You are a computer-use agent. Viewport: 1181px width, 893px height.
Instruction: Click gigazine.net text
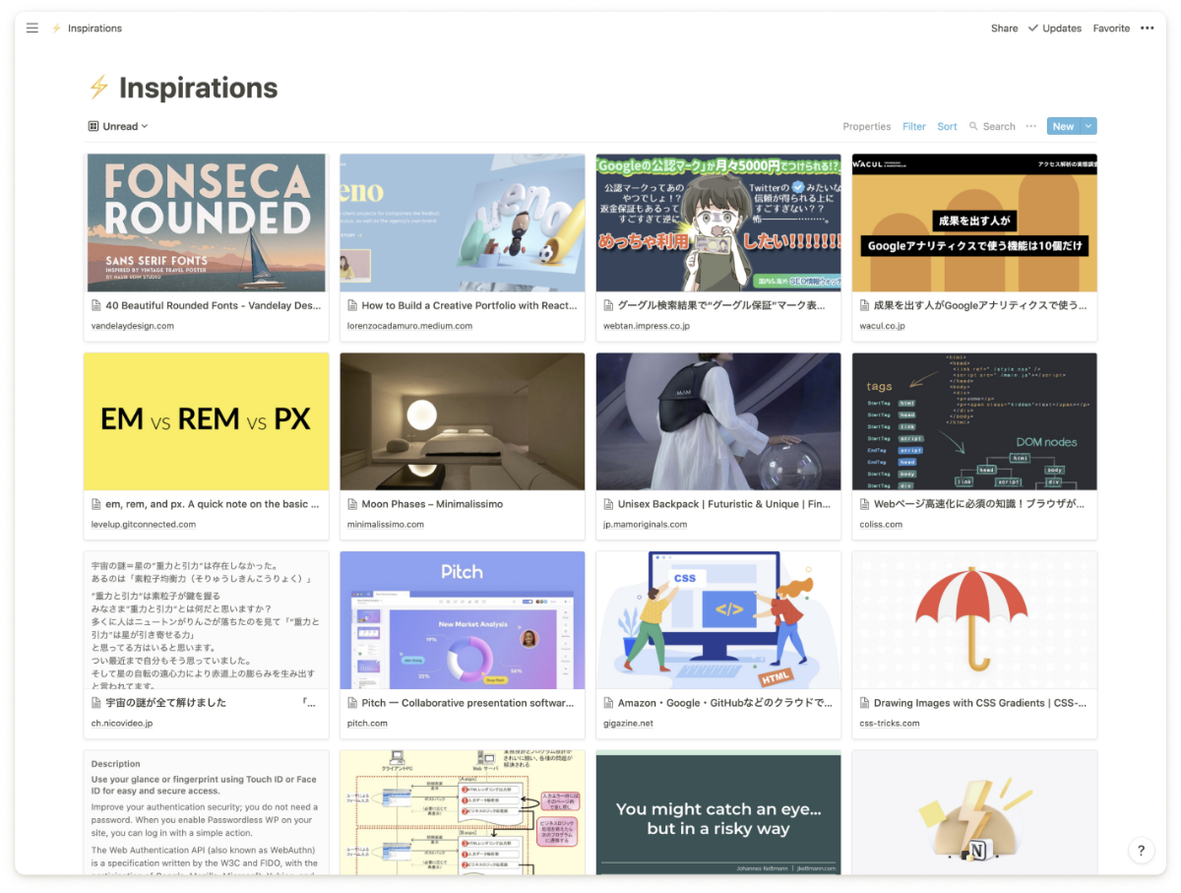point(630,724)
